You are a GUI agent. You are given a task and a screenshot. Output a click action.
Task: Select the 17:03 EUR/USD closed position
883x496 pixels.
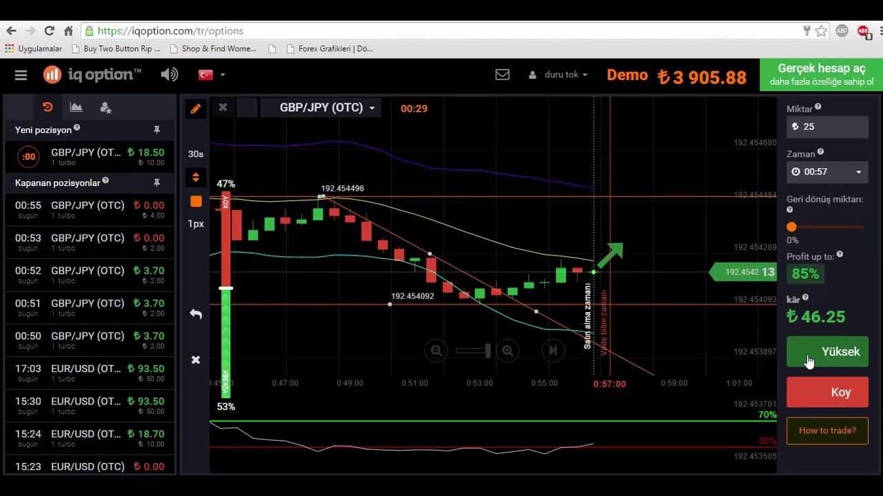pyautogui.click(x=90, y=373)
